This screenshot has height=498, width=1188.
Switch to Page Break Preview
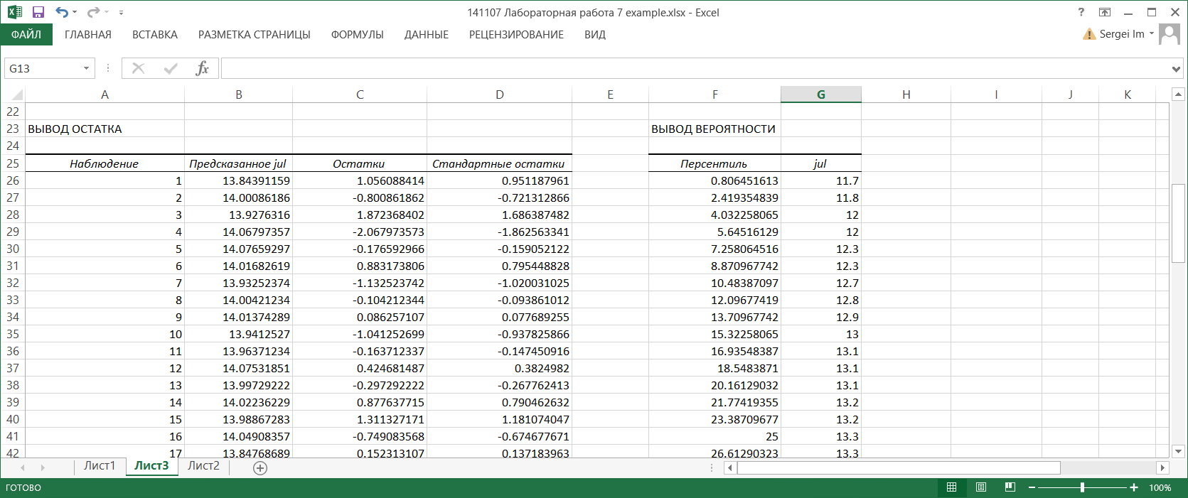pyautogui.click(x=1010, y=487)
